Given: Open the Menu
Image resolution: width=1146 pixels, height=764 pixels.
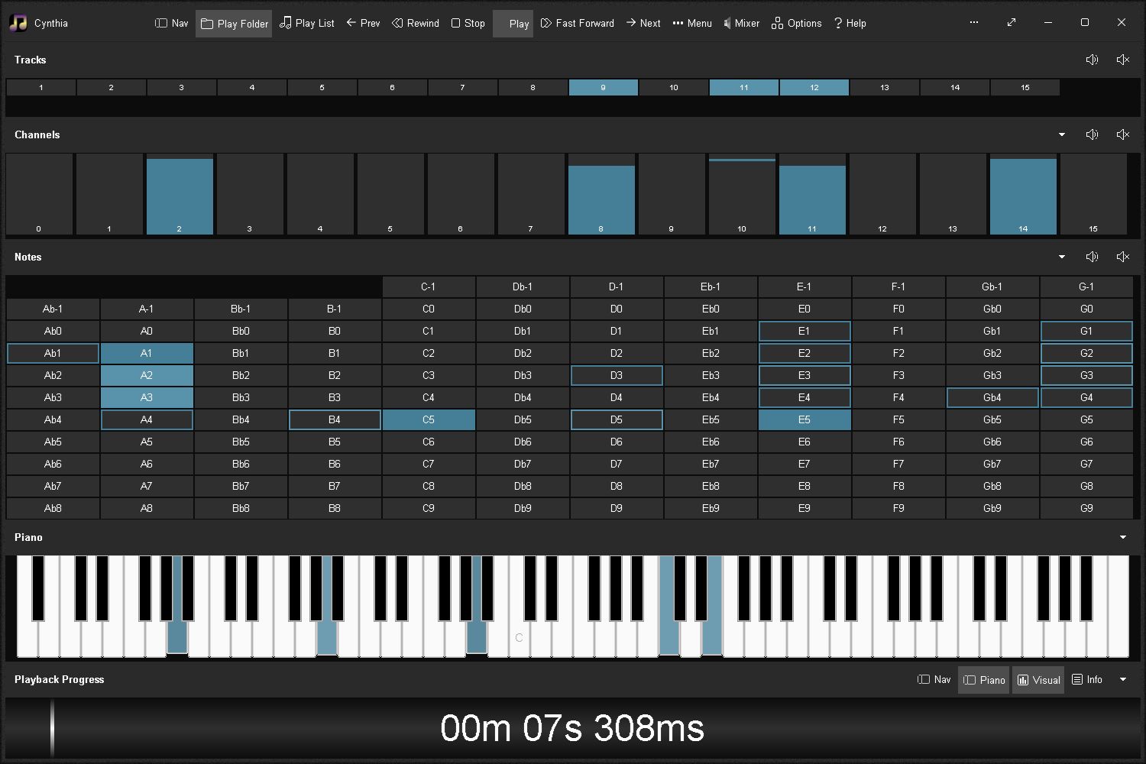Looking at the screenshot, I should pyautogui.click(x=692, y=23).
